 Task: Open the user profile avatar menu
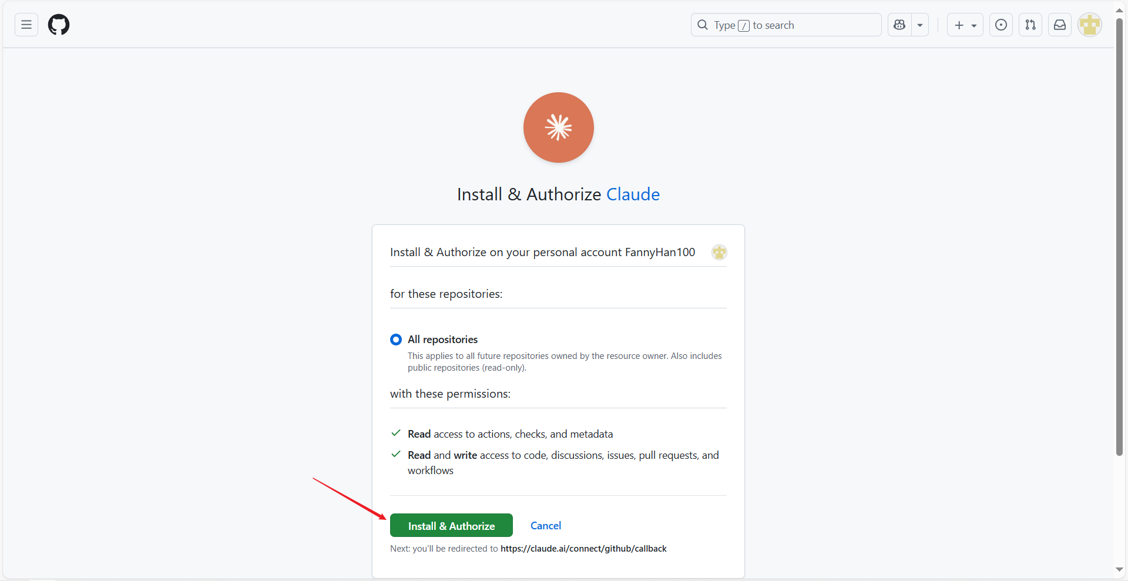coord(1090,25)
